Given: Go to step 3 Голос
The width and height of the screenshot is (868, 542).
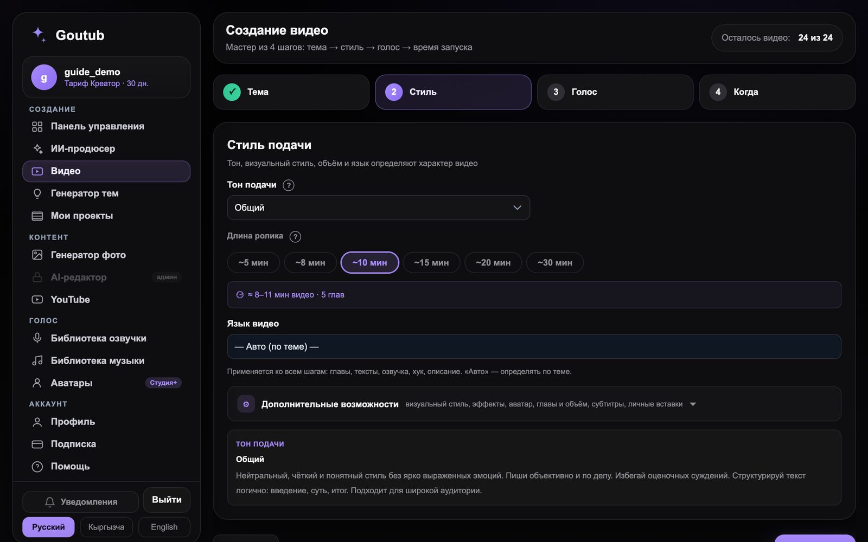Looking at the screenshot, I should pos(615,92).
